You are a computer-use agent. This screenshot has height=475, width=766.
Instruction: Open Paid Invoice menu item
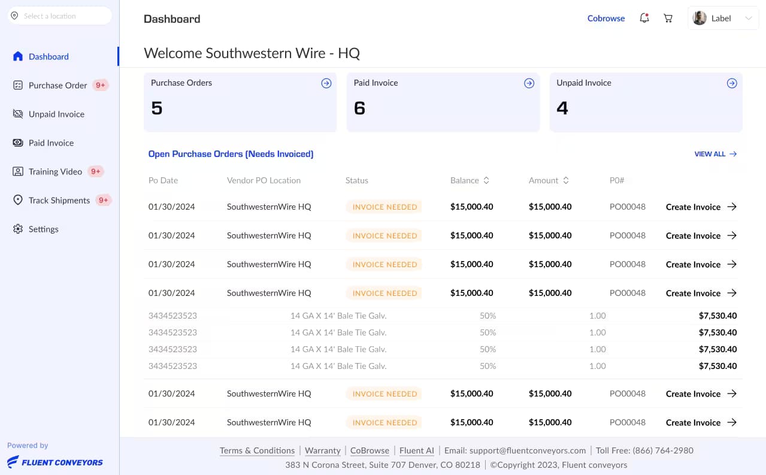point(52,143)
